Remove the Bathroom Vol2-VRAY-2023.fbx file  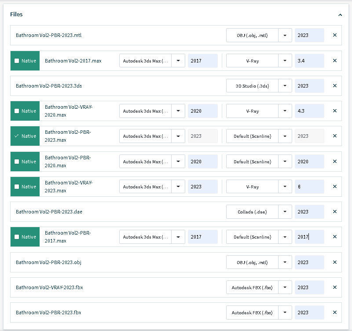point(334,287)
